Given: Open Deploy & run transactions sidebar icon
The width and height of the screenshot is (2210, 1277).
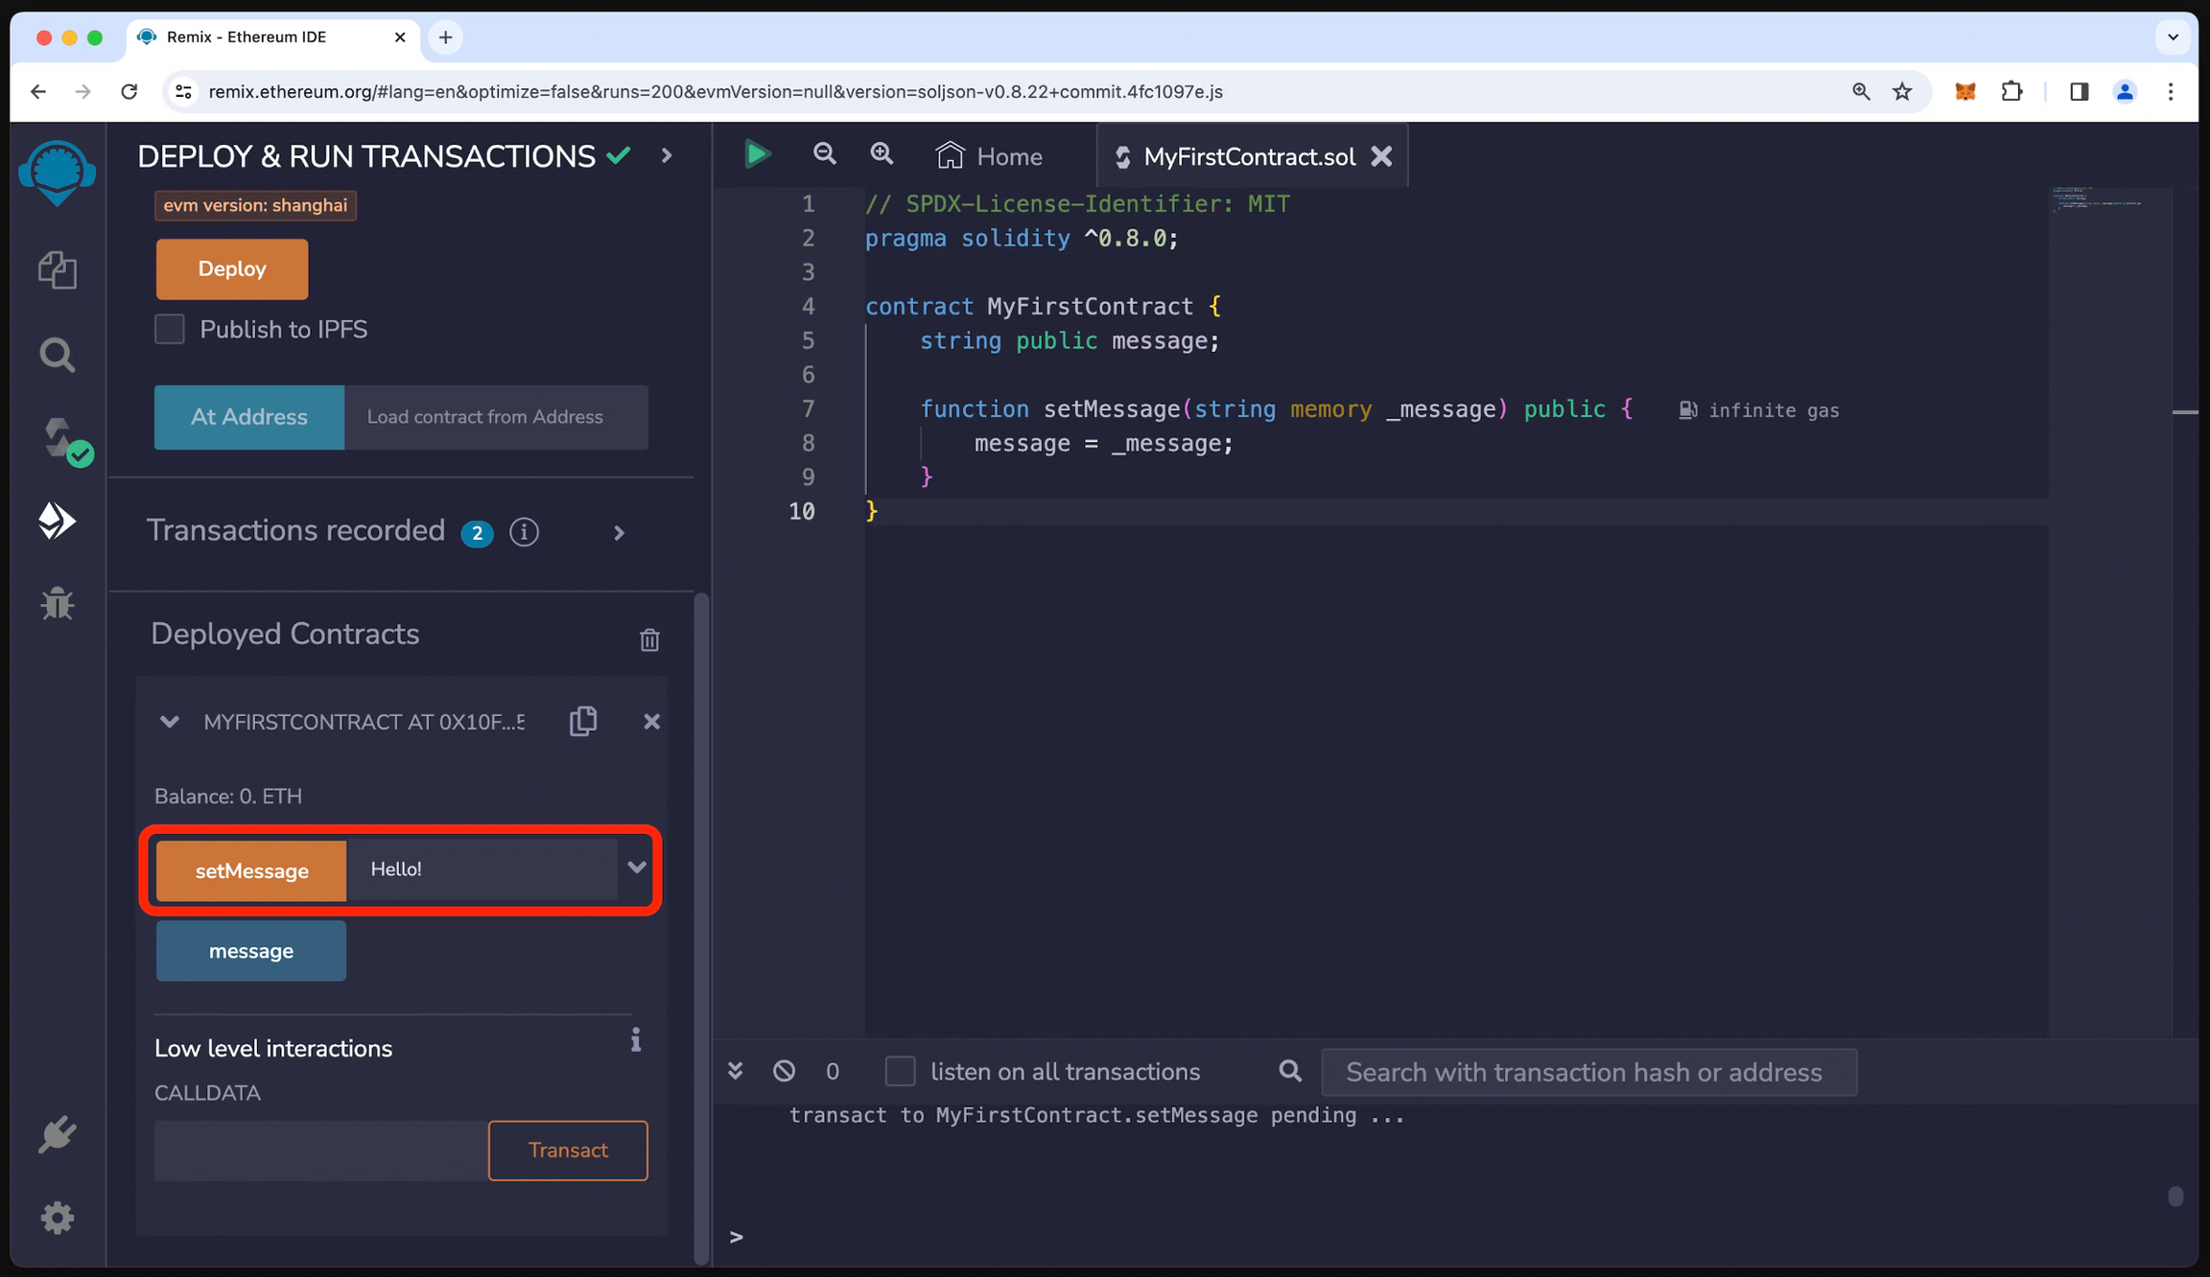Looking at the screenshot, I should 57,521.
